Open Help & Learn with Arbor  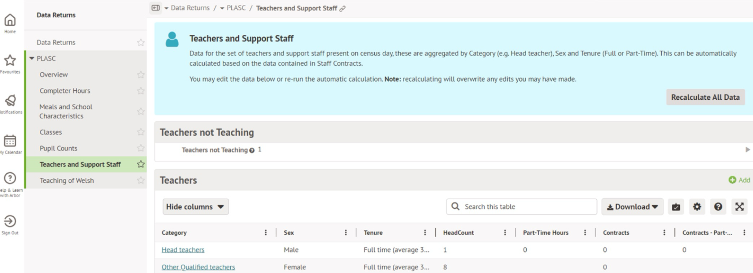[10, 178]
